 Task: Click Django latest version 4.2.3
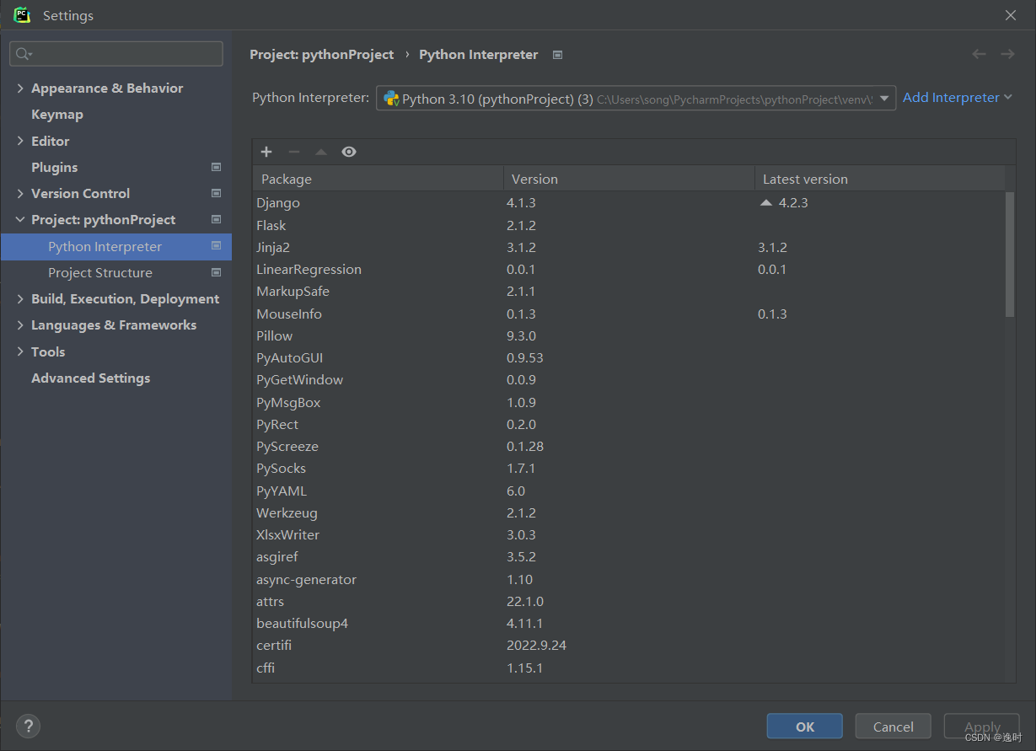[x=793, y=202]
